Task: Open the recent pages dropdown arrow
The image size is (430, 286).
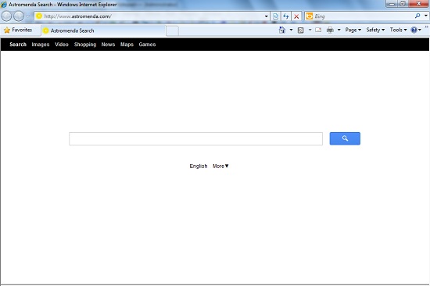Action: point(27,16)
